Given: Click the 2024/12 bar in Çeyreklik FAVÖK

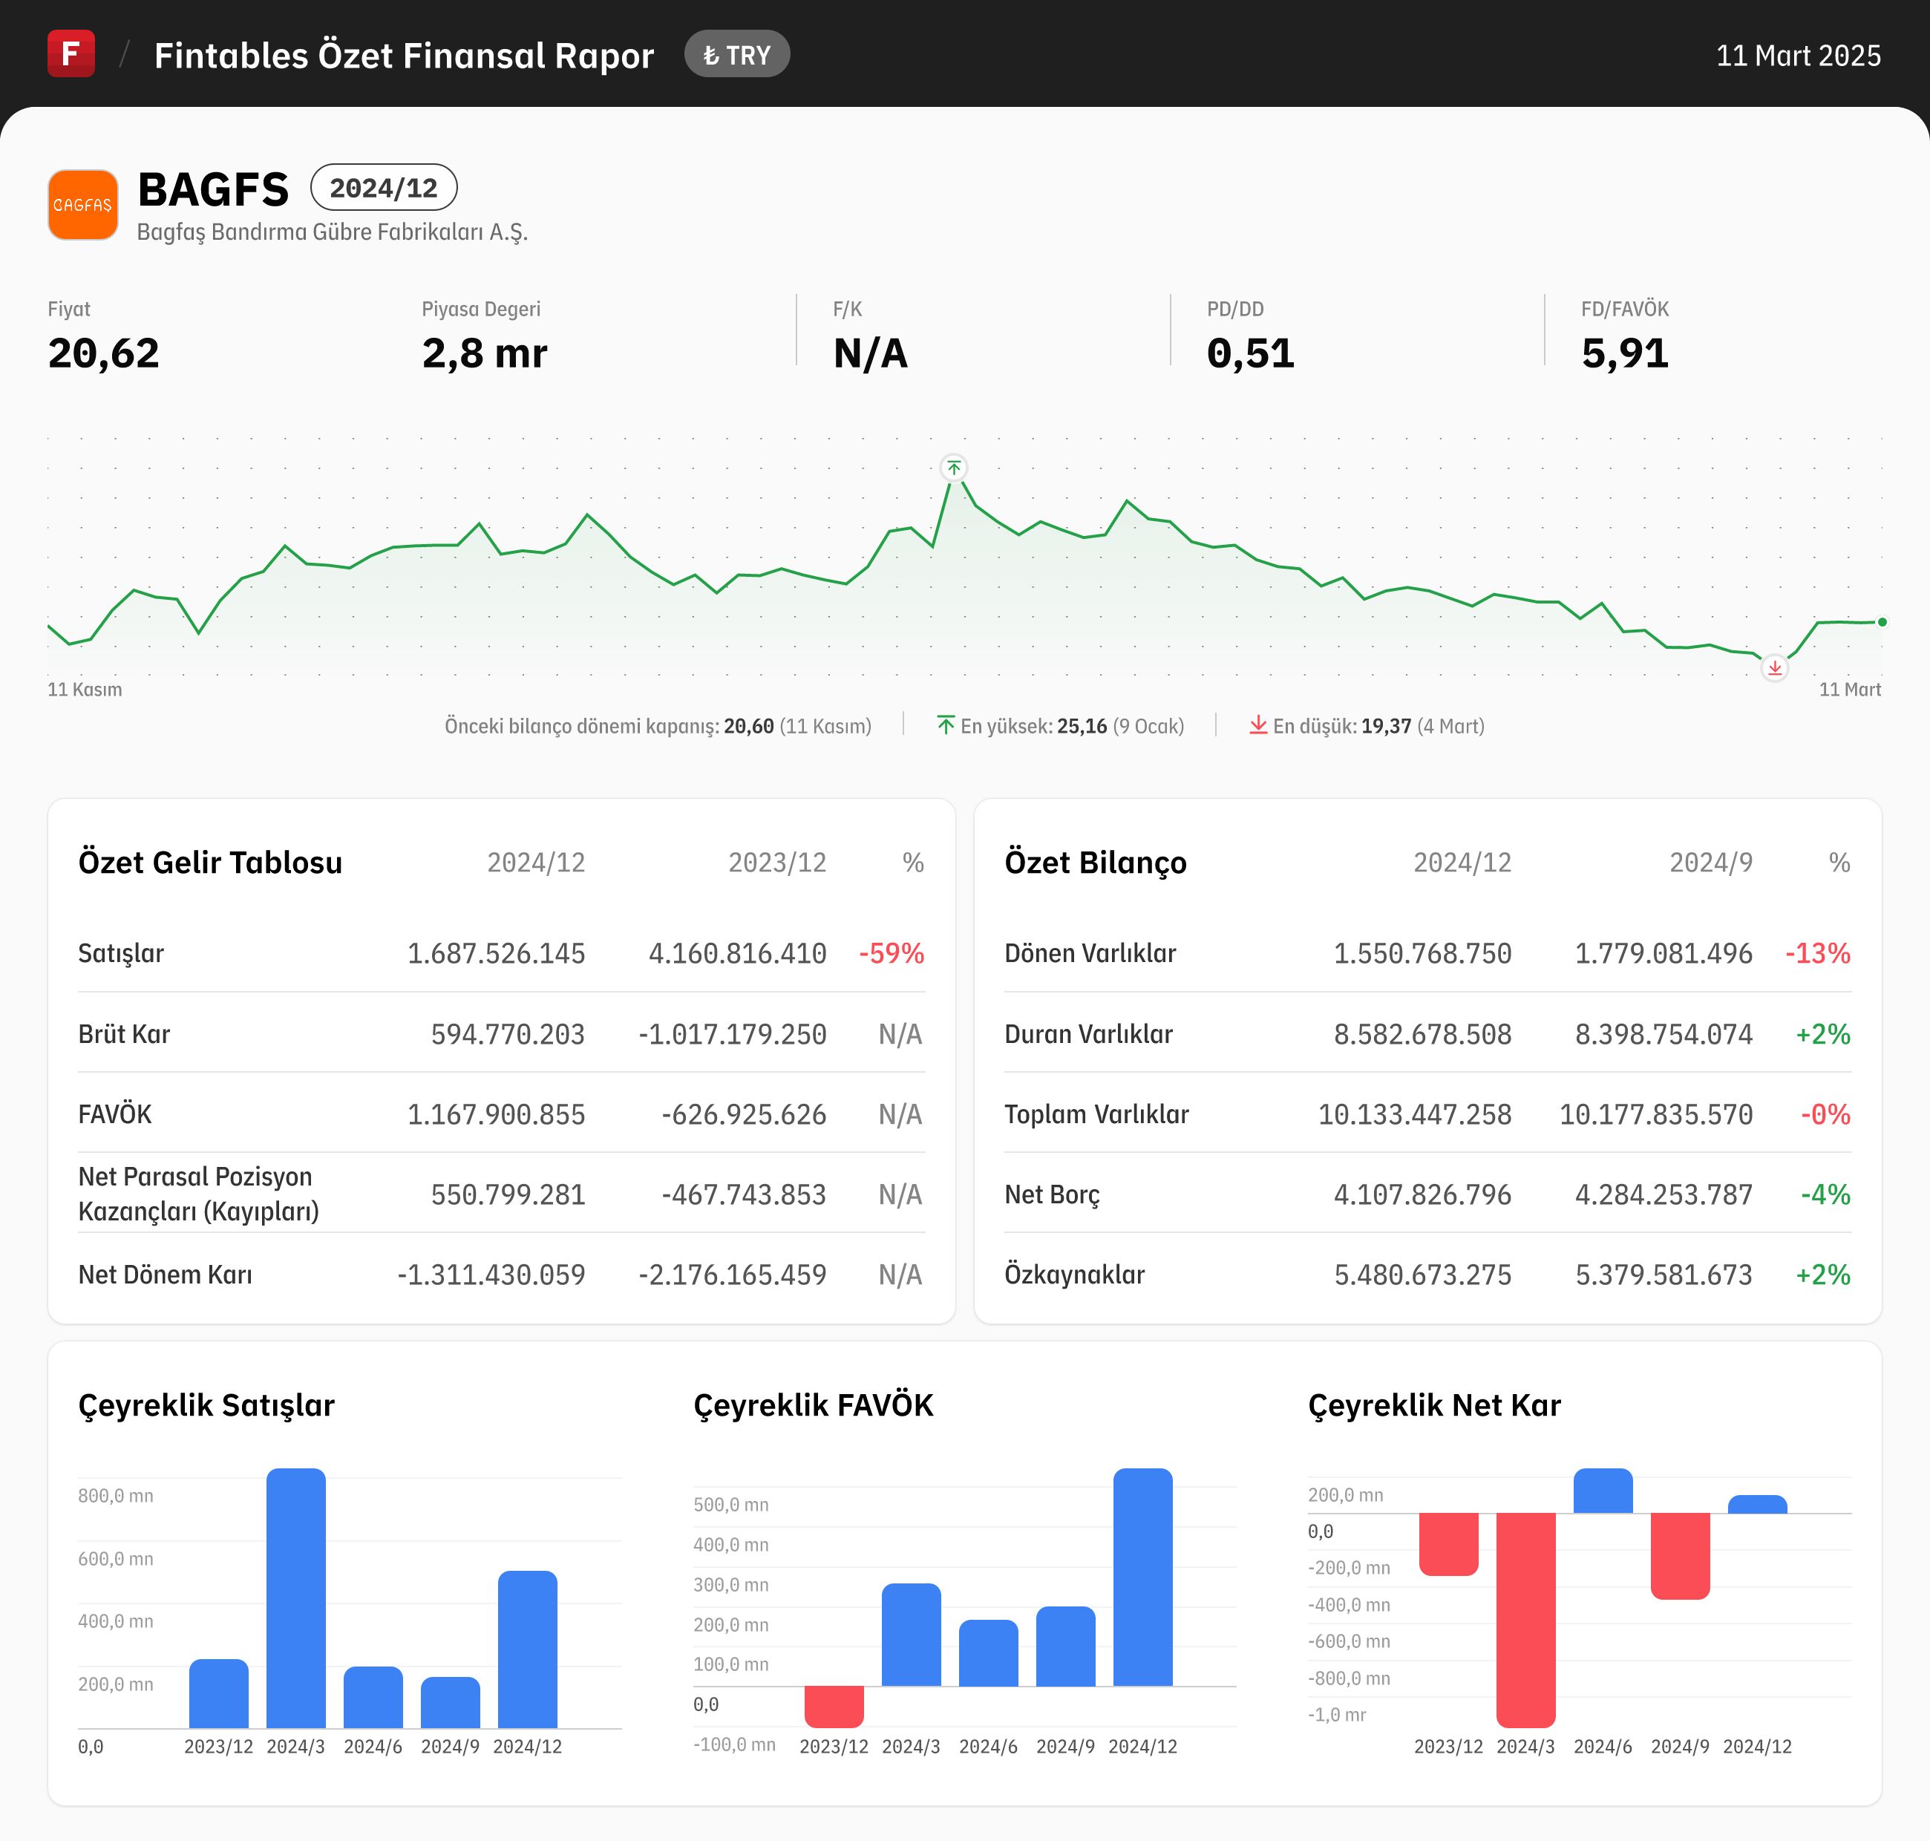Looking at the screenshot, I should [x=1142, y=1577].
